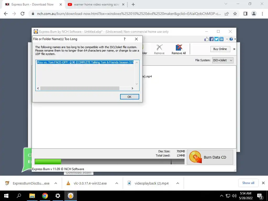Click the Remove All toolbar icon
Image resolution: width=268 pixels, height=201 pixels.
click(178, 49)
